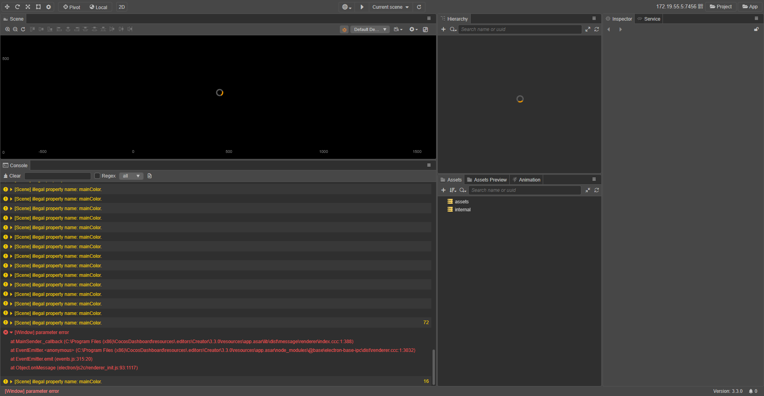This screenshot has height=396, width=764.
Task: Toggle the Inspector lock icon
Action: tap(756, 29)
